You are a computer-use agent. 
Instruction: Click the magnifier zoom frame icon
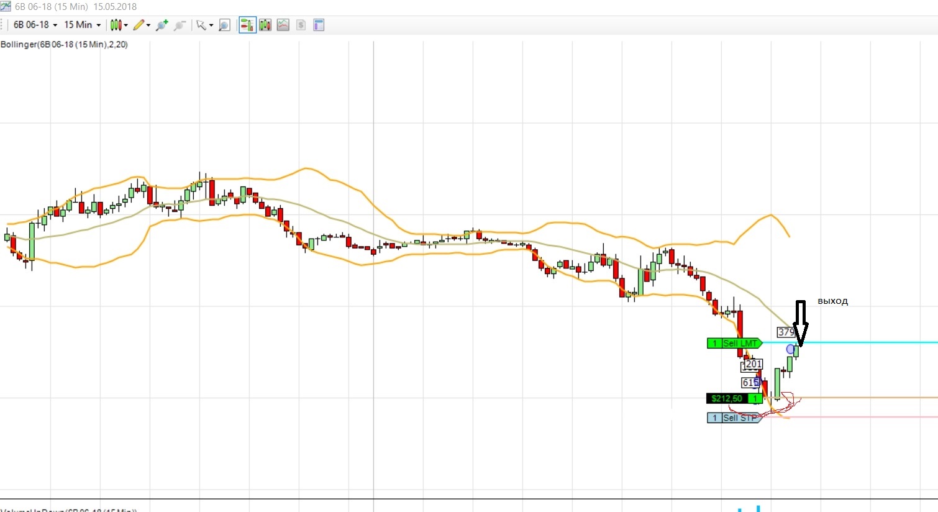pyautogui.click(x=225, y=25)
